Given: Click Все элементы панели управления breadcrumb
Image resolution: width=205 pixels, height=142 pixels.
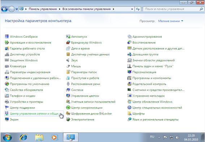Looking at the screenshot, I should 86,9.
